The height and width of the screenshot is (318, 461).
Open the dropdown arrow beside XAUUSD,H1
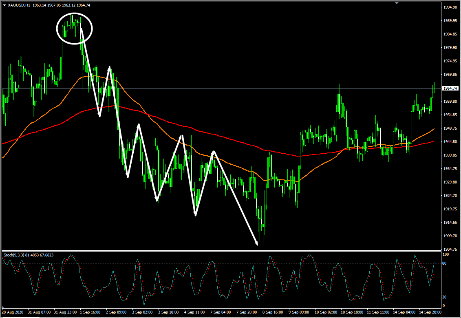[4, 5]
